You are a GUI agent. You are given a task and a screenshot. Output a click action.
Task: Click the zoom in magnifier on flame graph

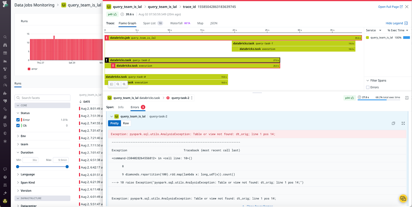click(124, 84)
